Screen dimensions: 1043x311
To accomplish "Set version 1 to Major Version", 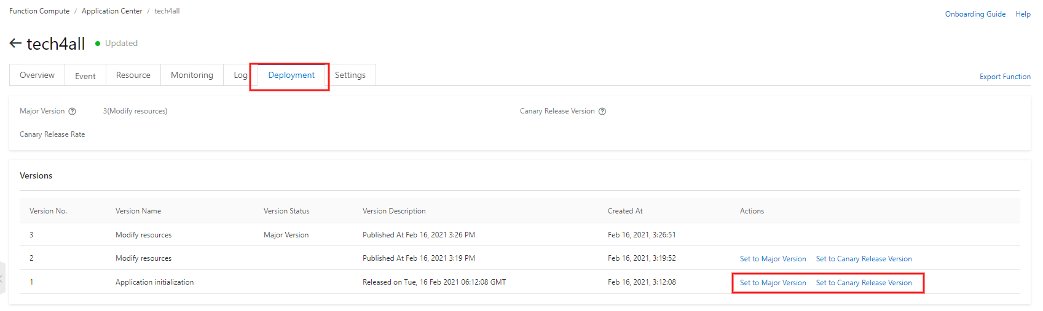I will tap(773, 283).
